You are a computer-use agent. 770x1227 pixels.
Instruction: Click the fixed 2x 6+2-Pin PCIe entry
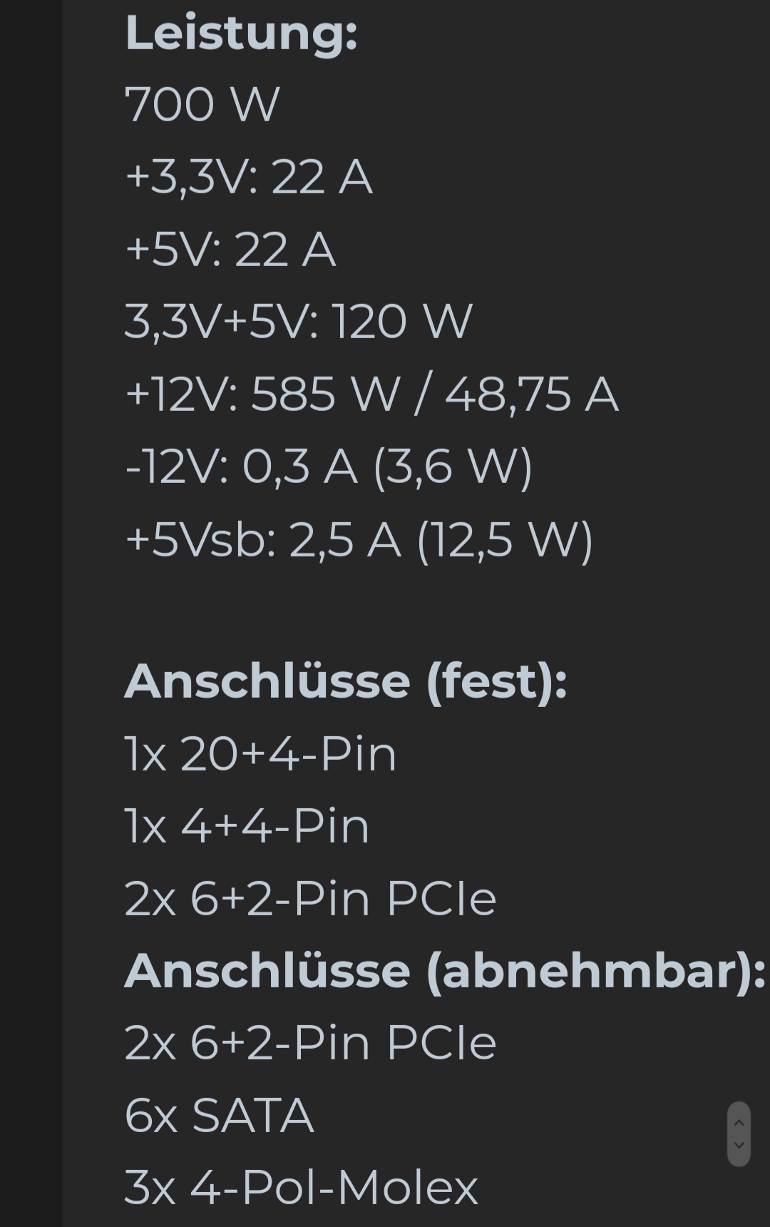click(x=310, y=899)
